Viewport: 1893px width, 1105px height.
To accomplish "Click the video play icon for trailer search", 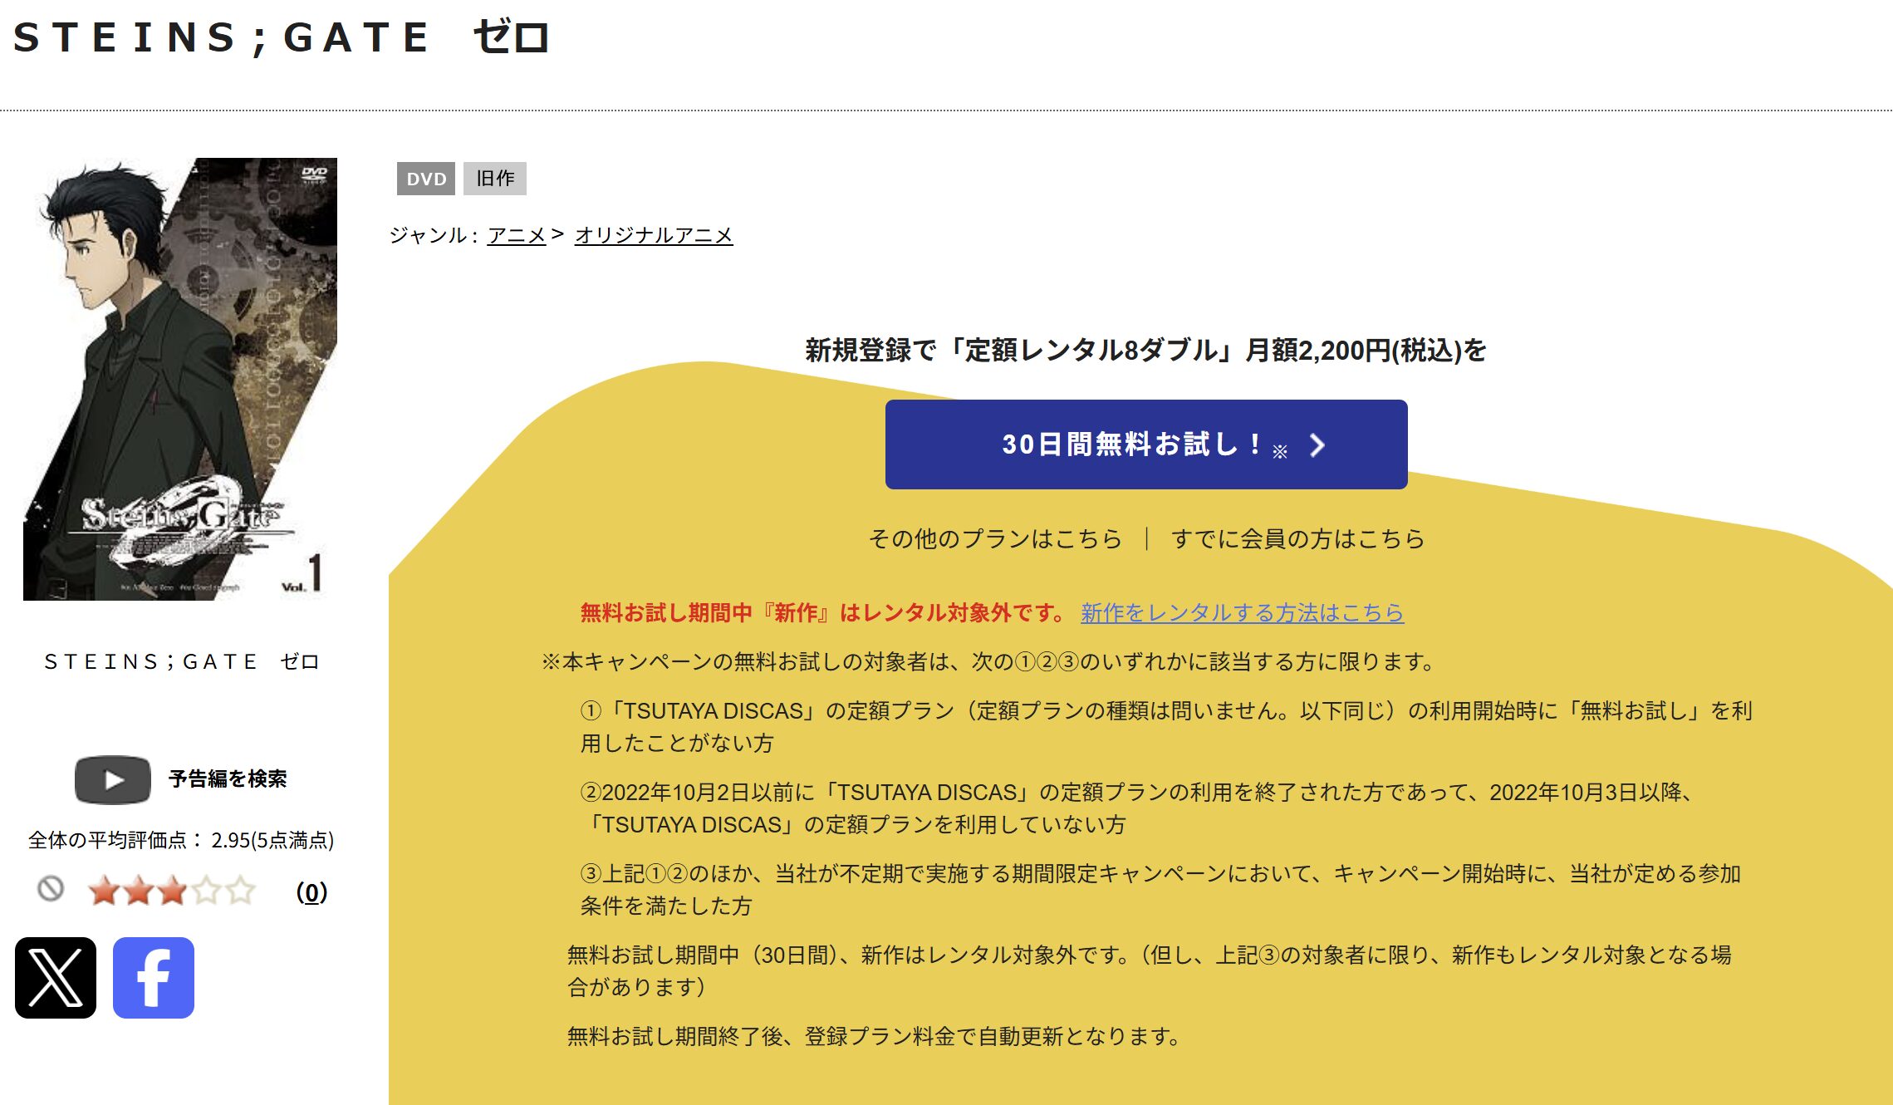I will 113,779.
